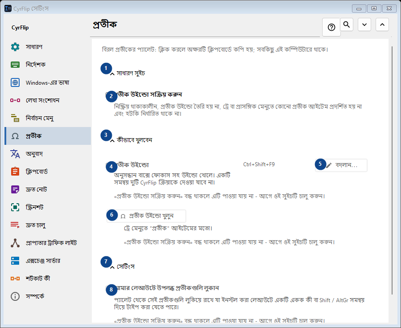
Task: Open শর্টকাট কী settings page
Action: [x=48, y=279]
